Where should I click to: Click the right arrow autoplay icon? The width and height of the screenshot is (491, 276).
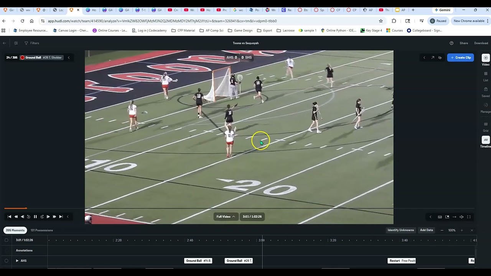tap(455, 217)
